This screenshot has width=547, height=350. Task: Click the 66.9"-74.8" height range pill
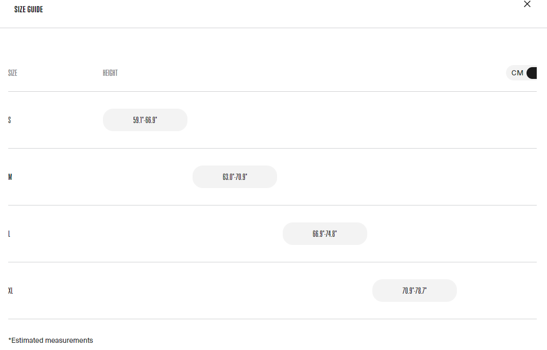coord(325,234)
